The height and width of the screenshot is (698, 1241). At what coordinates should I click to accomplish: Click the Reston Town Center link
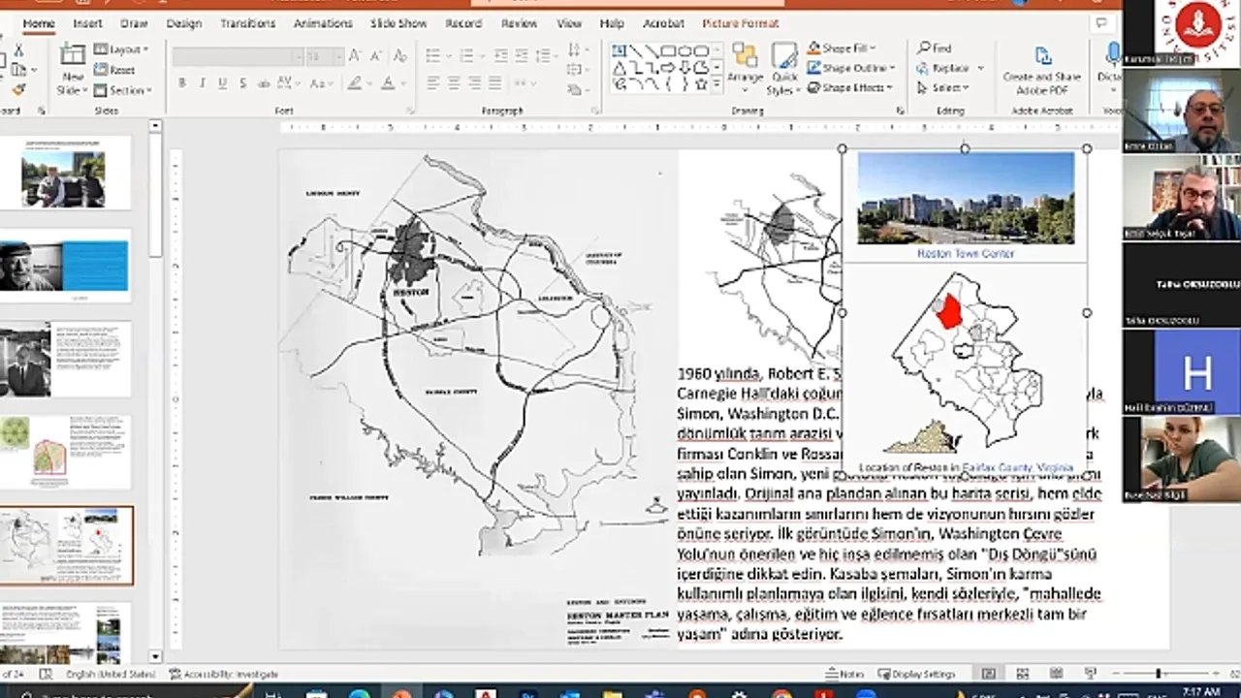(x=966, y=253)
